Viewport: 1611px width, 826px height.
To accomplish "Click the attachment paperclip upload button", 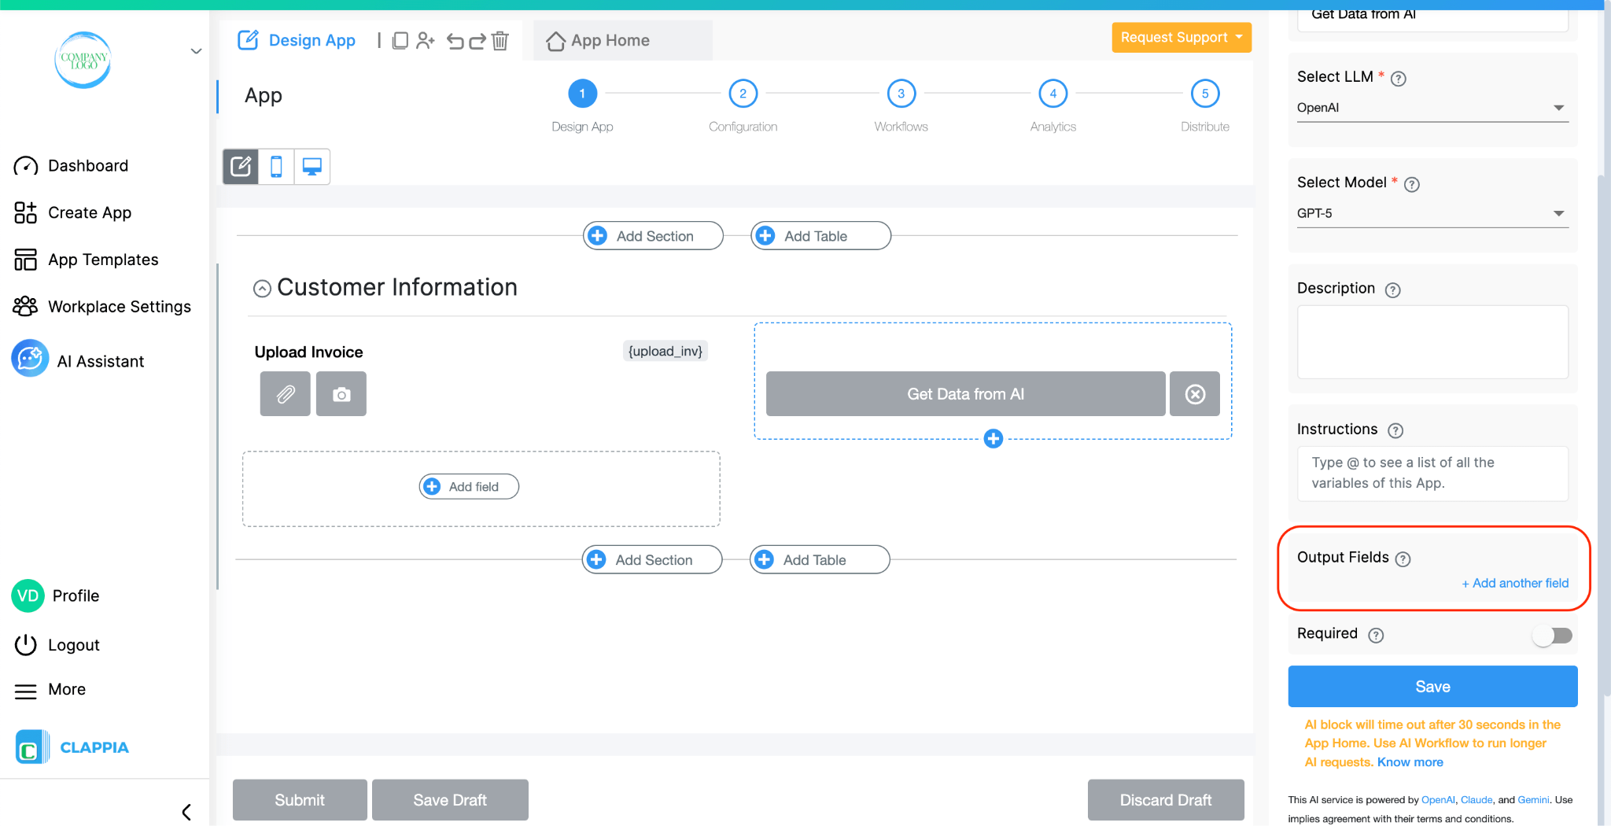I will [286, 393].
